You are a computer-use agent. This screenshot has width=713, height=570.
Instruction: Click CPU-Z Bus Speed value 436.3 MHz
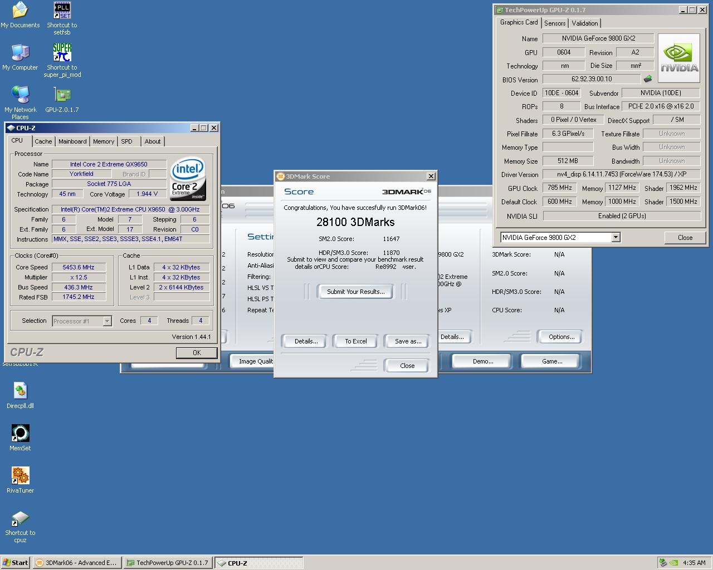tap(79, 287)
